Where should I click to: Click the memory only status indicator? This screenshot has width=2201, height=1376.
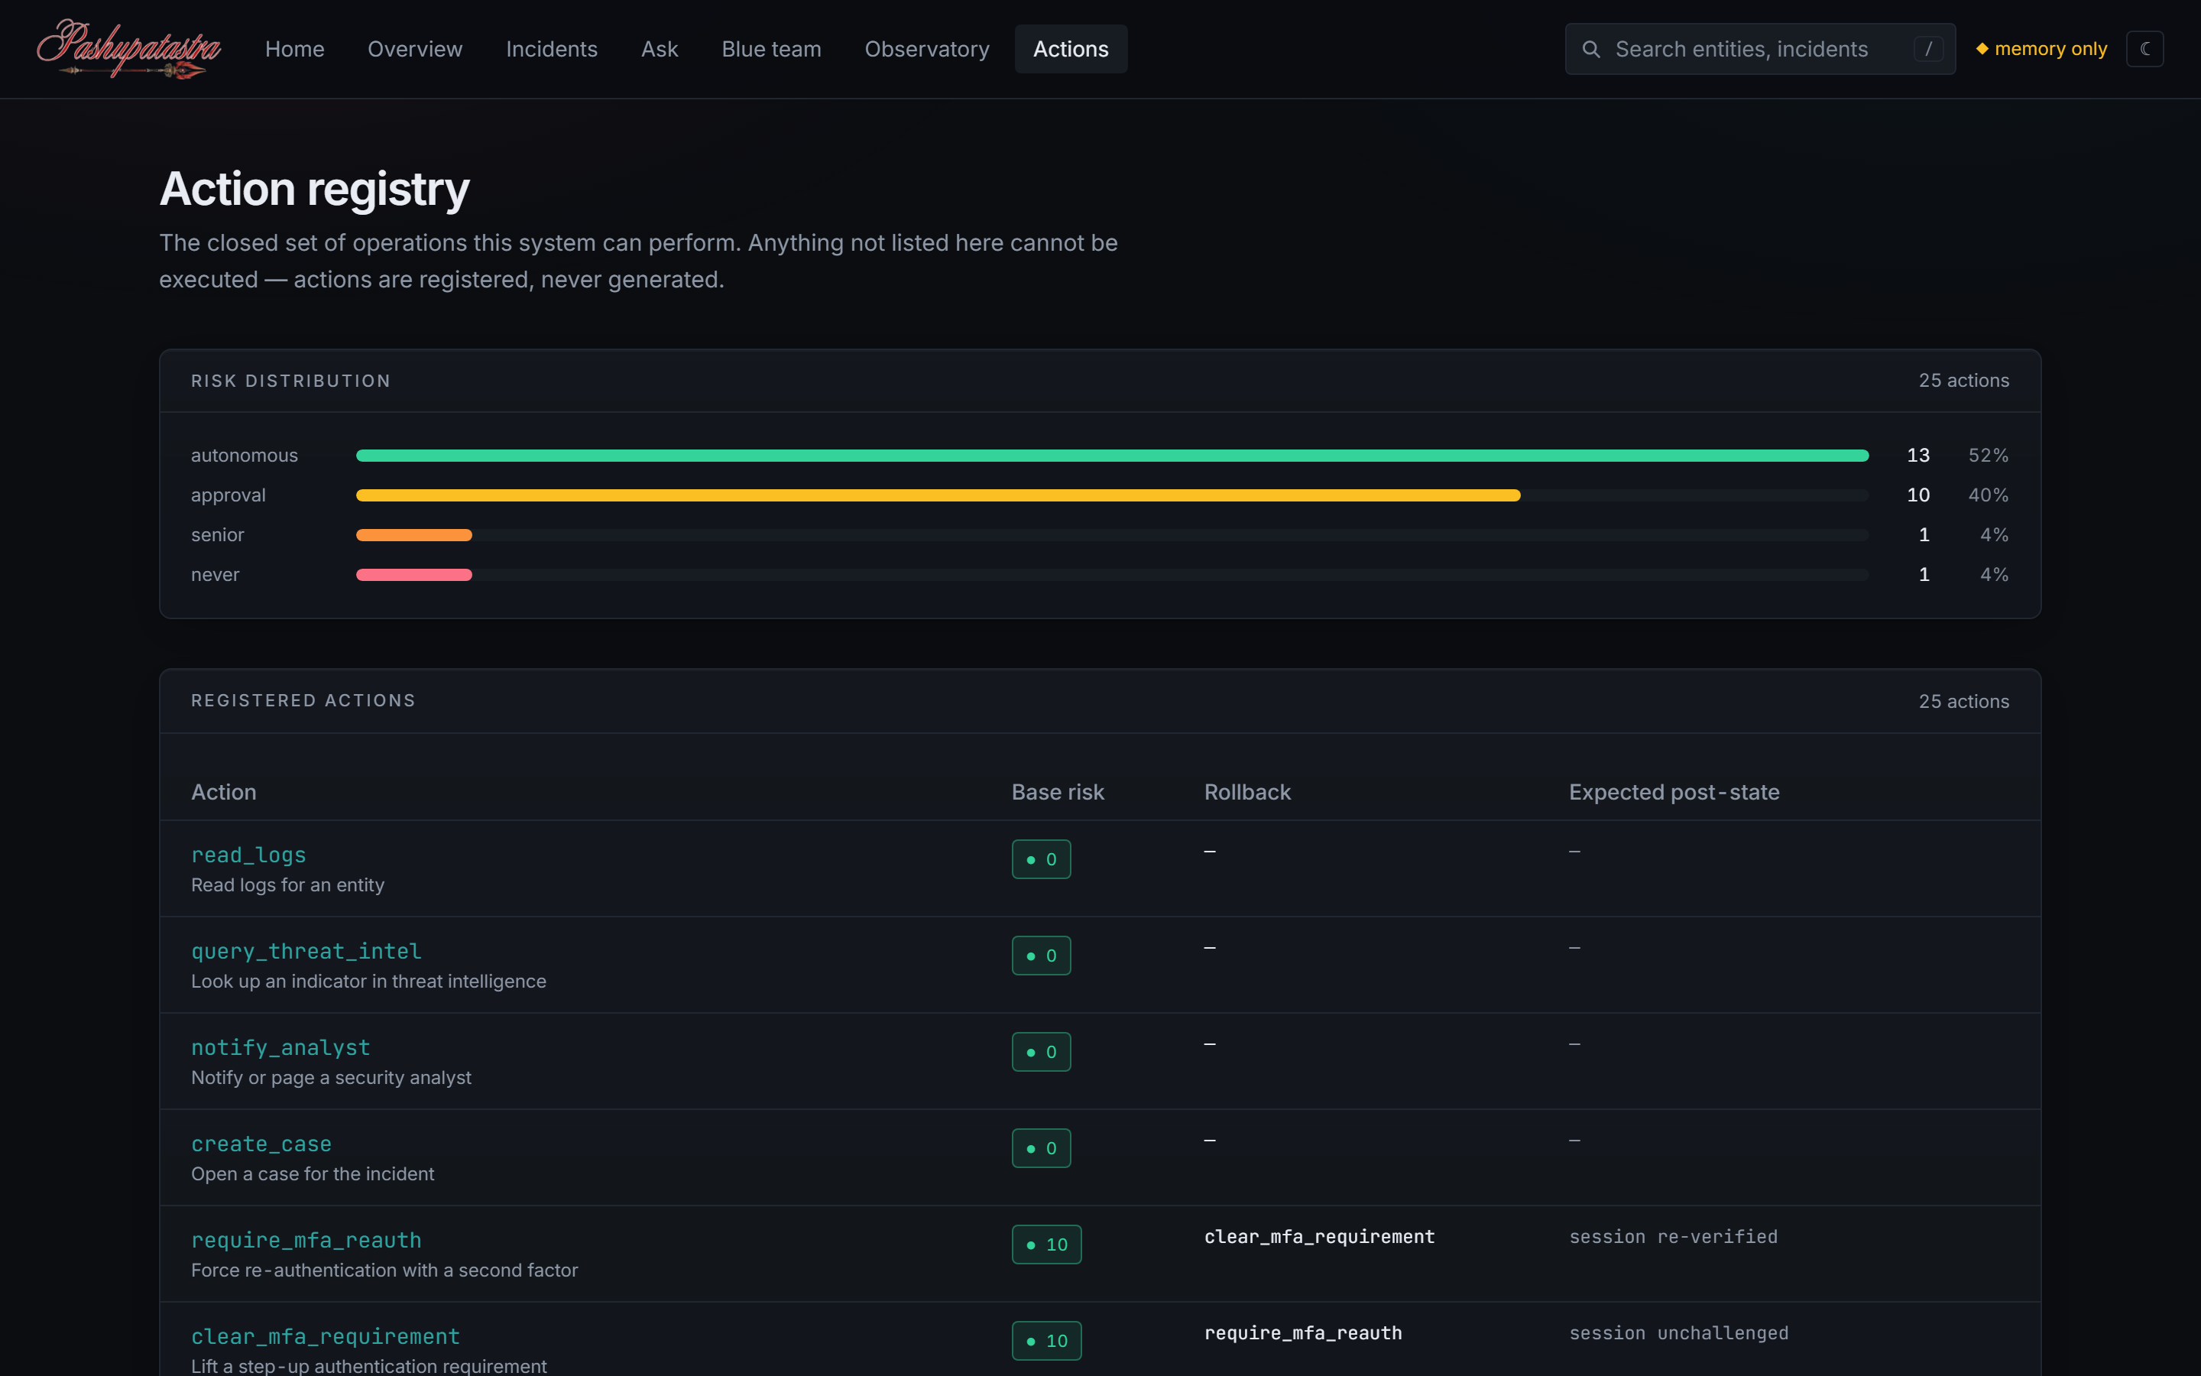tap(2041, 49)
